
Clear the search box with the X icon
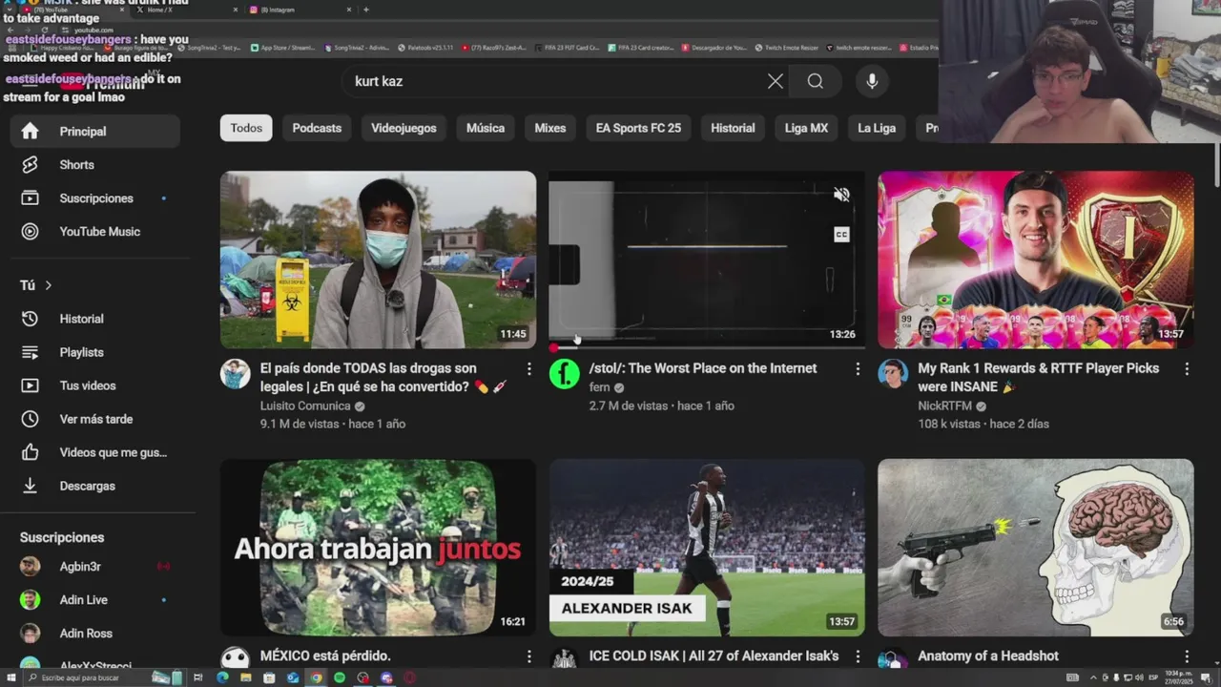[776, 81]
